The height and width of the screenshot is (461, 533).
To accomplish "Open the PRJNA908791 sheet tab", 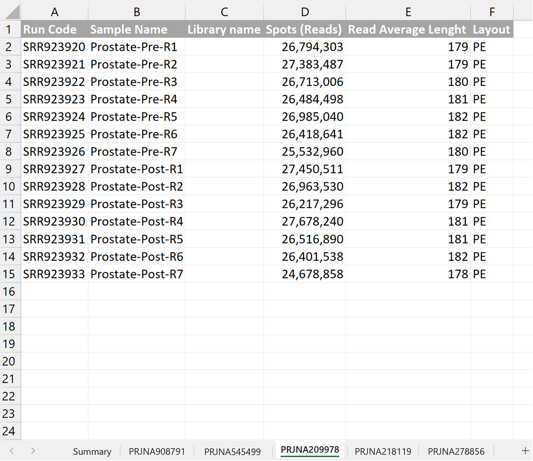I will (x=157, y=452).
